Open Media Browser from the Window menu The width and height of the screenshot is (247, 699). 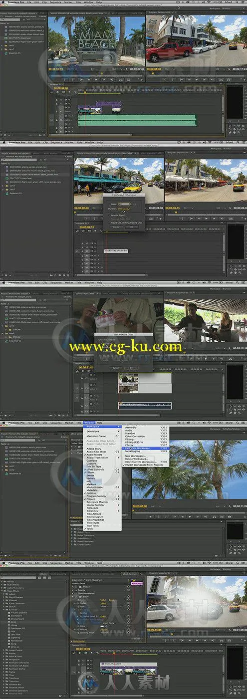102,487
